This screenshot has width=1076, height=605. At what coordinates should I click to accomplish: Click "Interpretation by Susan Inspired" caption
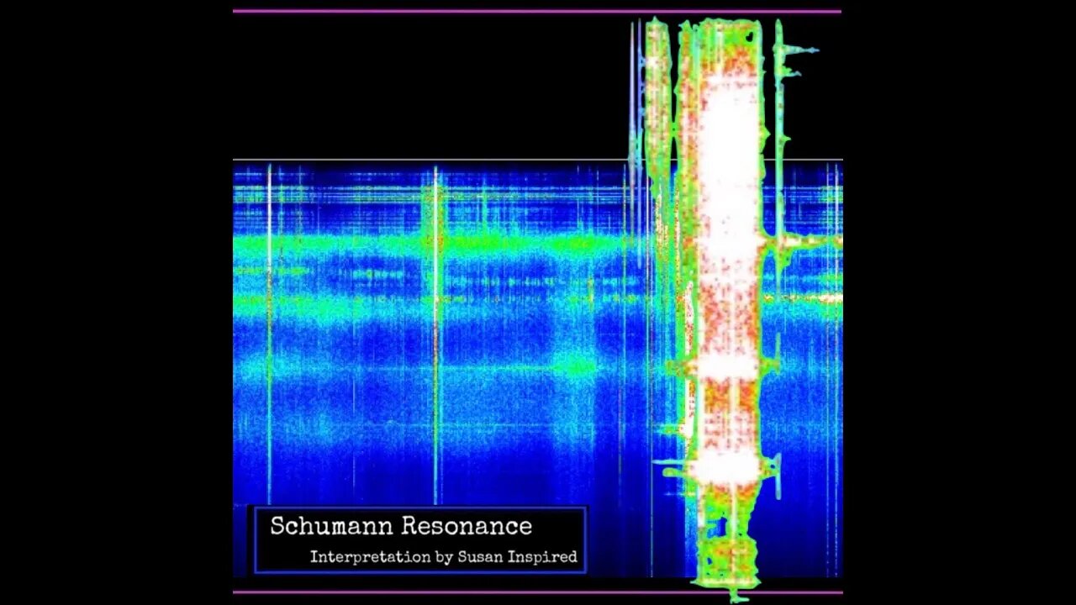click(443, 556)
